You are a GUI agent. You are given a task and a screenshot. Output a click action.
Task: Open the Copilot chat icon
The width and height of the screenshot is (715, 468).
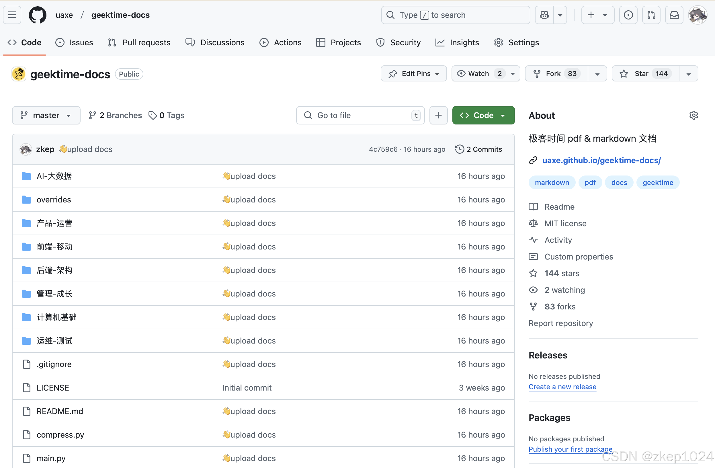point(544,15)
